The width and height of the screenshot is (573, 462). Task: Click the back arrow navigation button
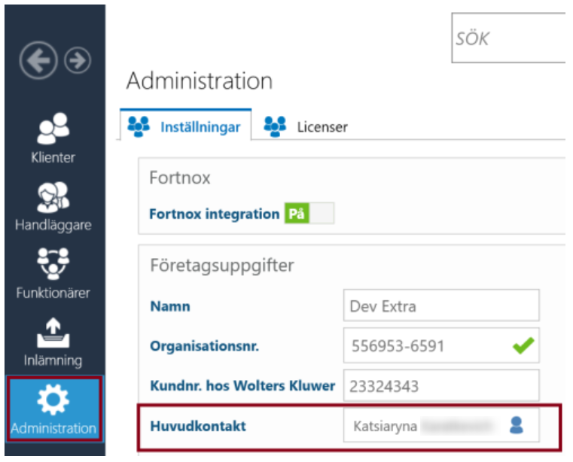point(38,60)
